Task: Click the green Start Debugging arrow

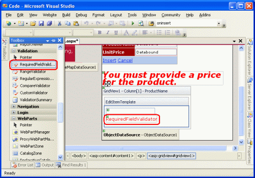Action: point(133,23)
